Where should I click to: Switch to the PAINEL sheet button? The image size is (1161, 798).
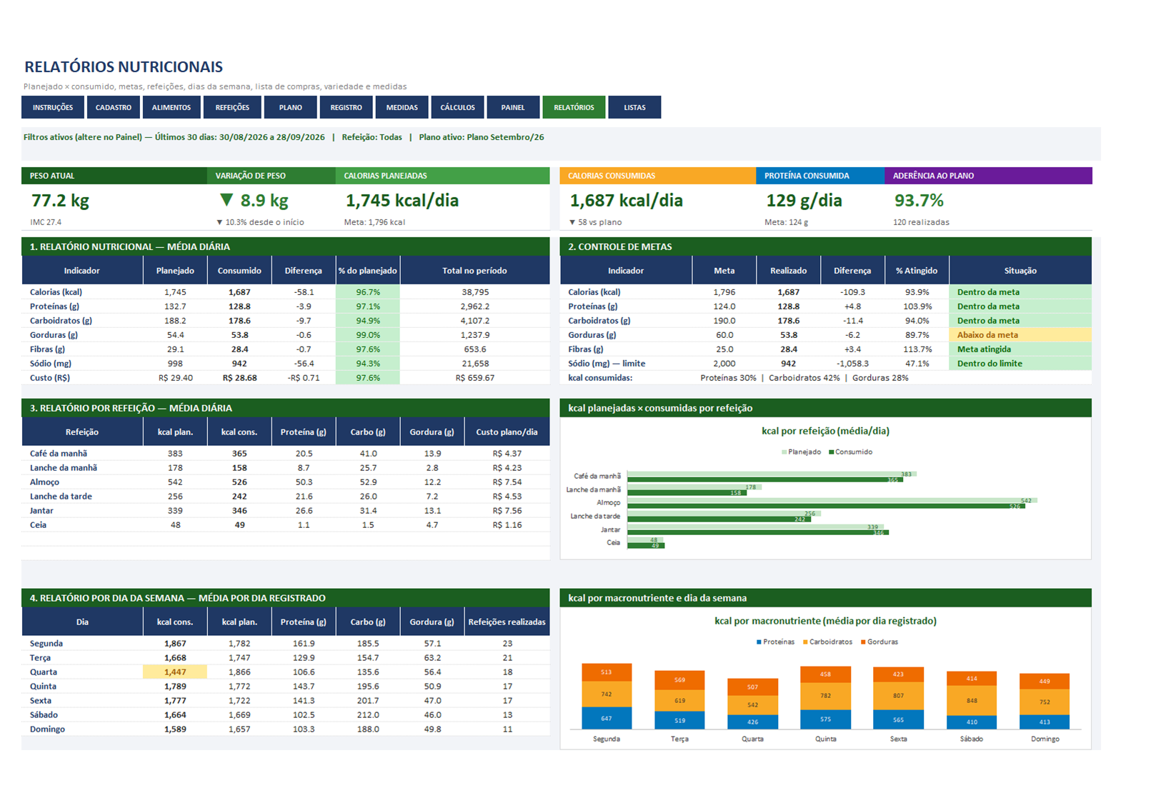tap(513, 107)
